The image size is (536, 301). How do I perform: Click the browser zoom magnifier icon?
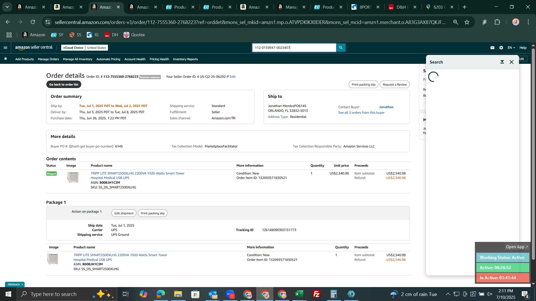point(456,22)
